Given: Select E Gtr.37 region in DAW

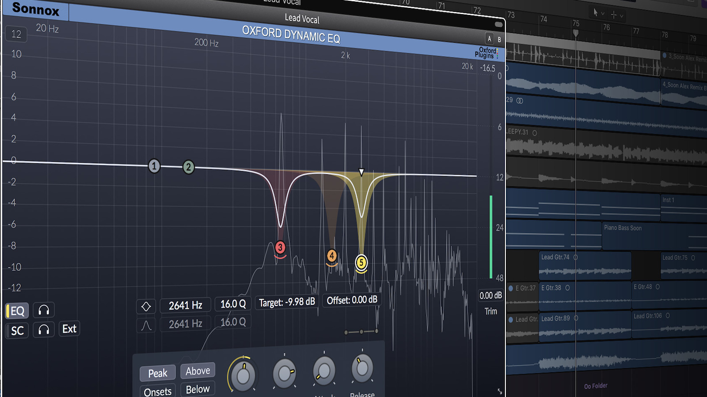Looking at the screenshot, I should (522, 296).
